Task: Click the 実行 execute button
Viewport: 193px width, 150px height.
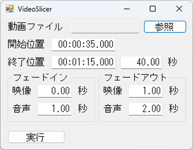Action: click(x=36, y=137)
